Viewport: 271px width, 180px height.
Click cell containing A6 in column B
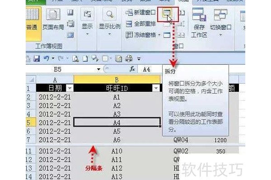point(117,139)
